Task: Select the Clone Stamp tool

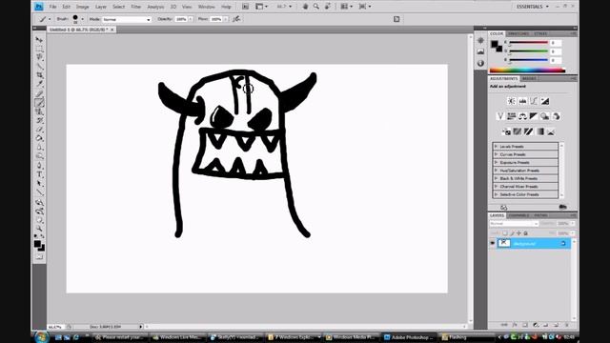Action: coord(39,111)
